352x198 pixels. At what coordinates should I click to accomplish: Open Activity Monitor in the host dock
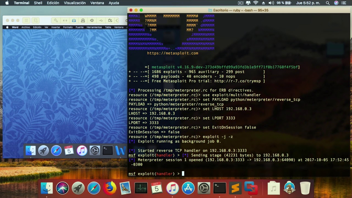tap(141, 188)
